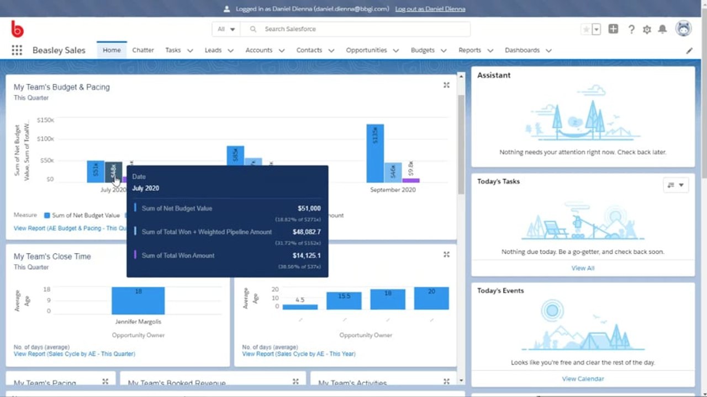Click the search magnifier icon
The height and width of the screenshot is (397, 707).
tap(253, 29)
